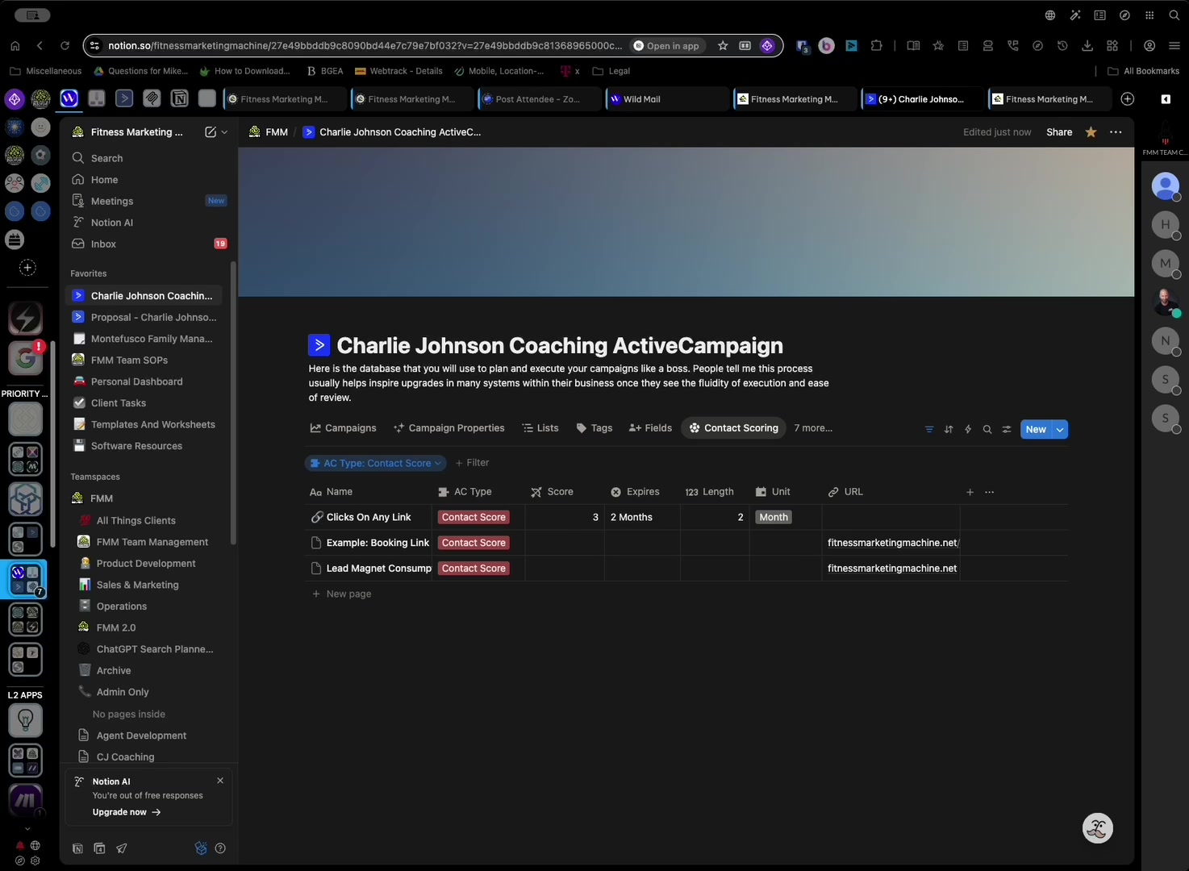Switch to the Wild Mail browser tab

coord(666,99)
